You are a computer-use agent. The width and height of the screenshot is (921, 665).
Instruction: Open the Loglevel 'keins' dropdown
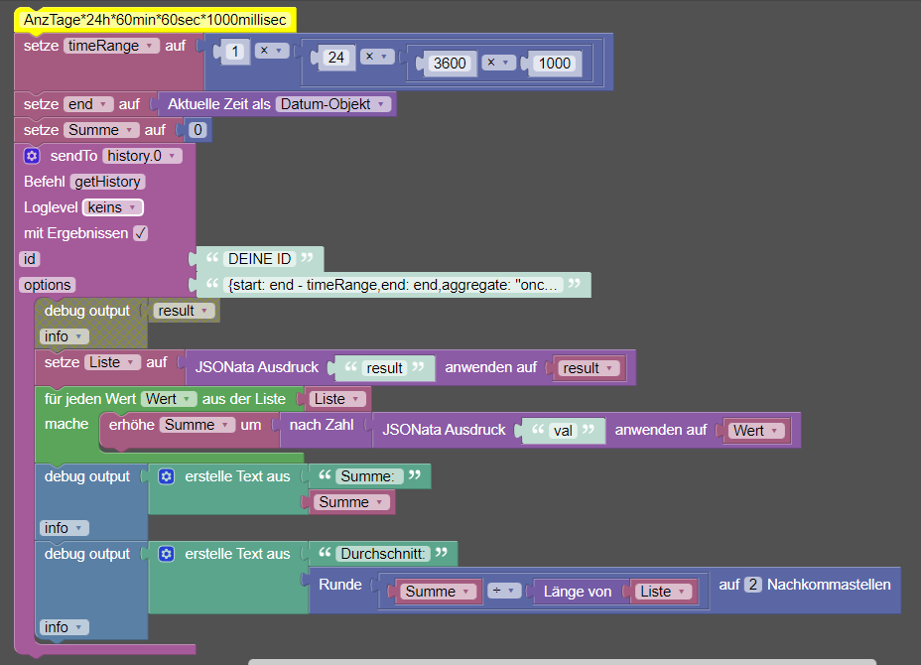(x=113, y=207)
